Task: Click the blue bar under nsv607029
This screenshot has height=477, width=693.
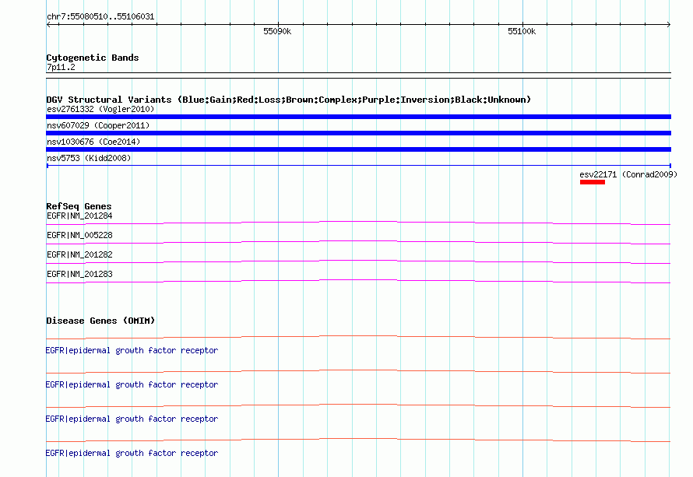Action: tap(358, 133)
